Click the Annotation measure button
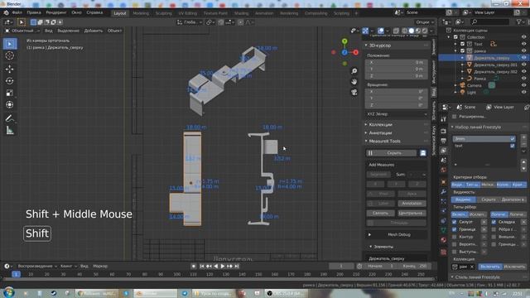This screenshot has height=298, width=530. pos(412,204)
